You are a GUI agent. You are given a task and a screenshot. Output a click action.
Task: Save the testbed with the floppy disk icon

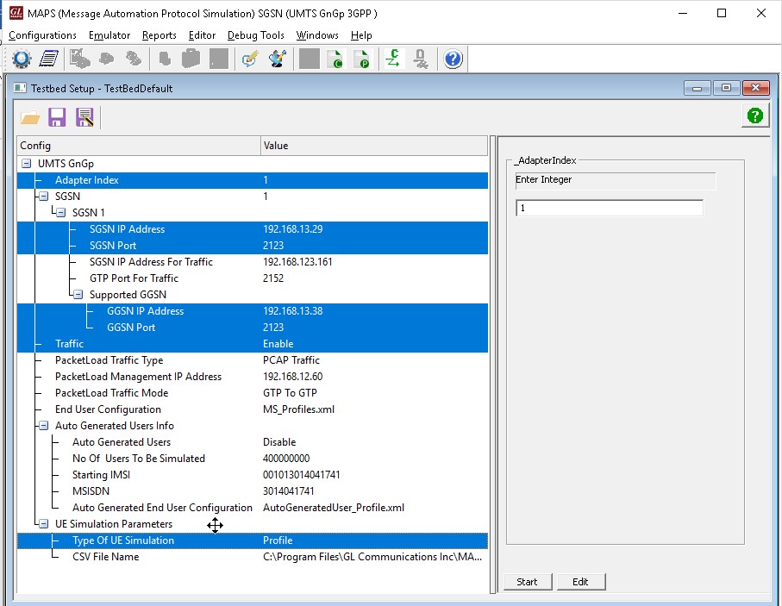[x=57, y=117]
